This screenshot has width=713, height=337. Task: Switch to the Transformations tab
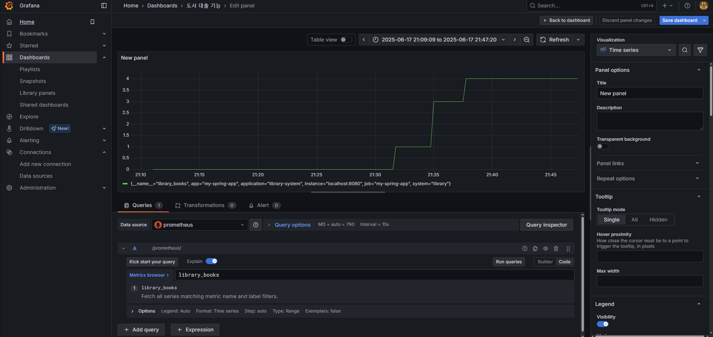click(x=205, y=205)
